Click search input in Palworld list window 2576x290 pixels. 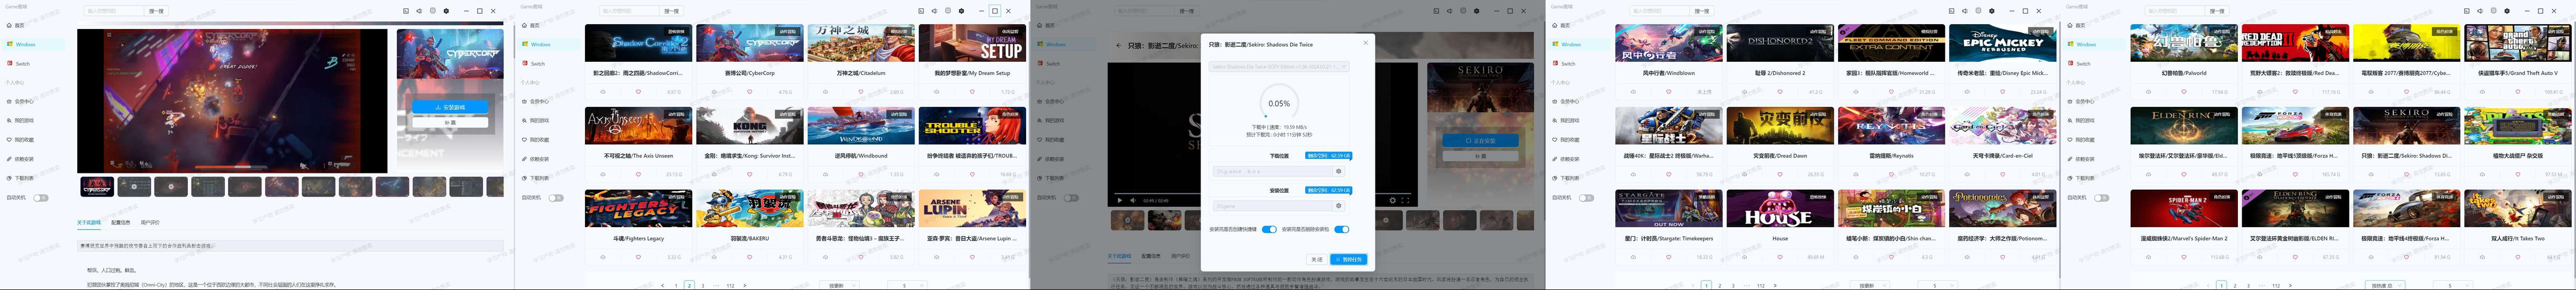[2175, 11]
